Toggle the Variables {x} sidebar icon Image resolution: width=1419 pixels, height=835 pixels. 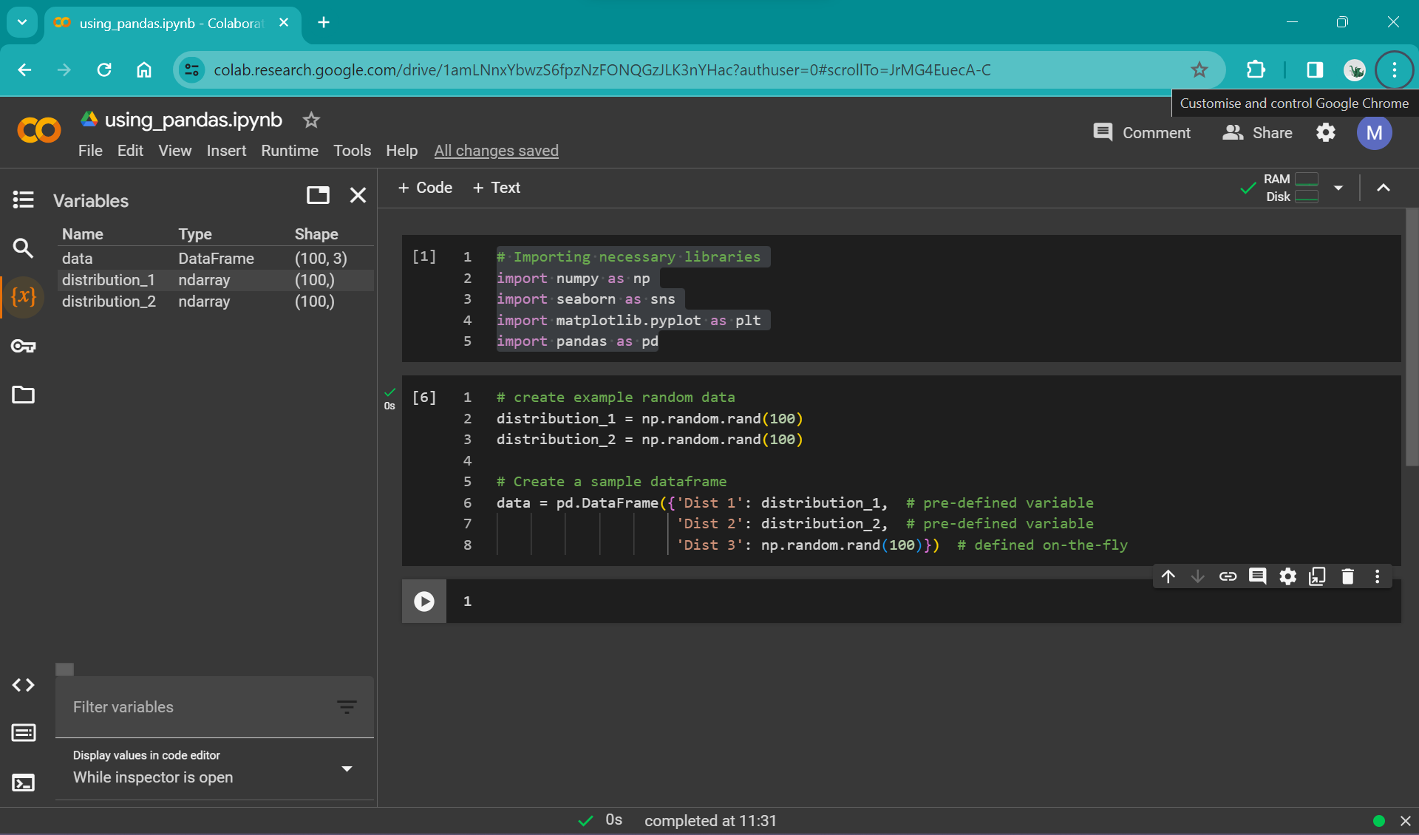tap(23, 297)
